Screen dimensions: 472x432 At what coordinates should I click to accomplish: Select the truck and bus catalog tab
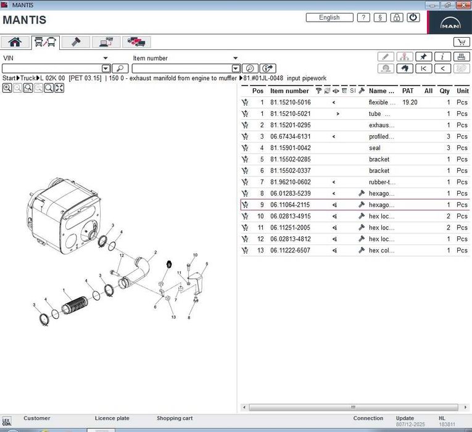pos(46,42)
